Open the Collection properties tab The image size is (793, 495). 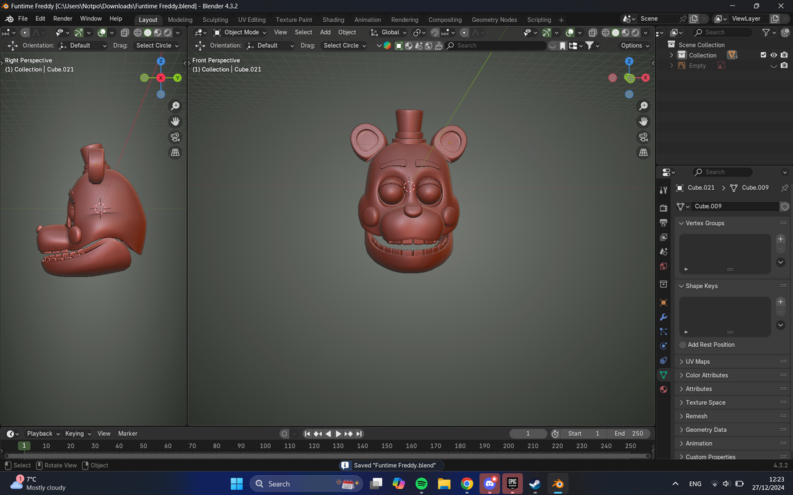click(x=664, y=284)
